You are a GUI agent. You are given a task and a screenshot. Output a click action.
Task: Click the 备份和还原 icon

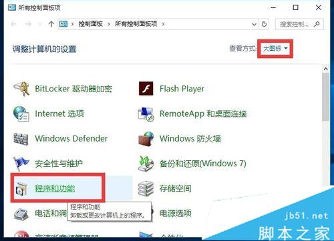(x=146, y=164)
